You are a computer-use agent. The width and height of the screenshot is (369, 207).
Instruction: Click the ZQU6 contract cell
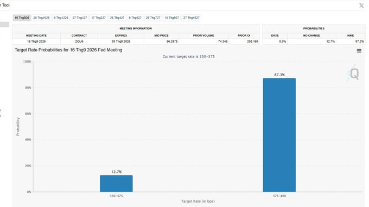point(79,42)
